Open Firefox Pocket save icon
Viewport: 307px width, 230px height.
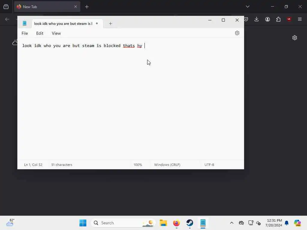246,19
